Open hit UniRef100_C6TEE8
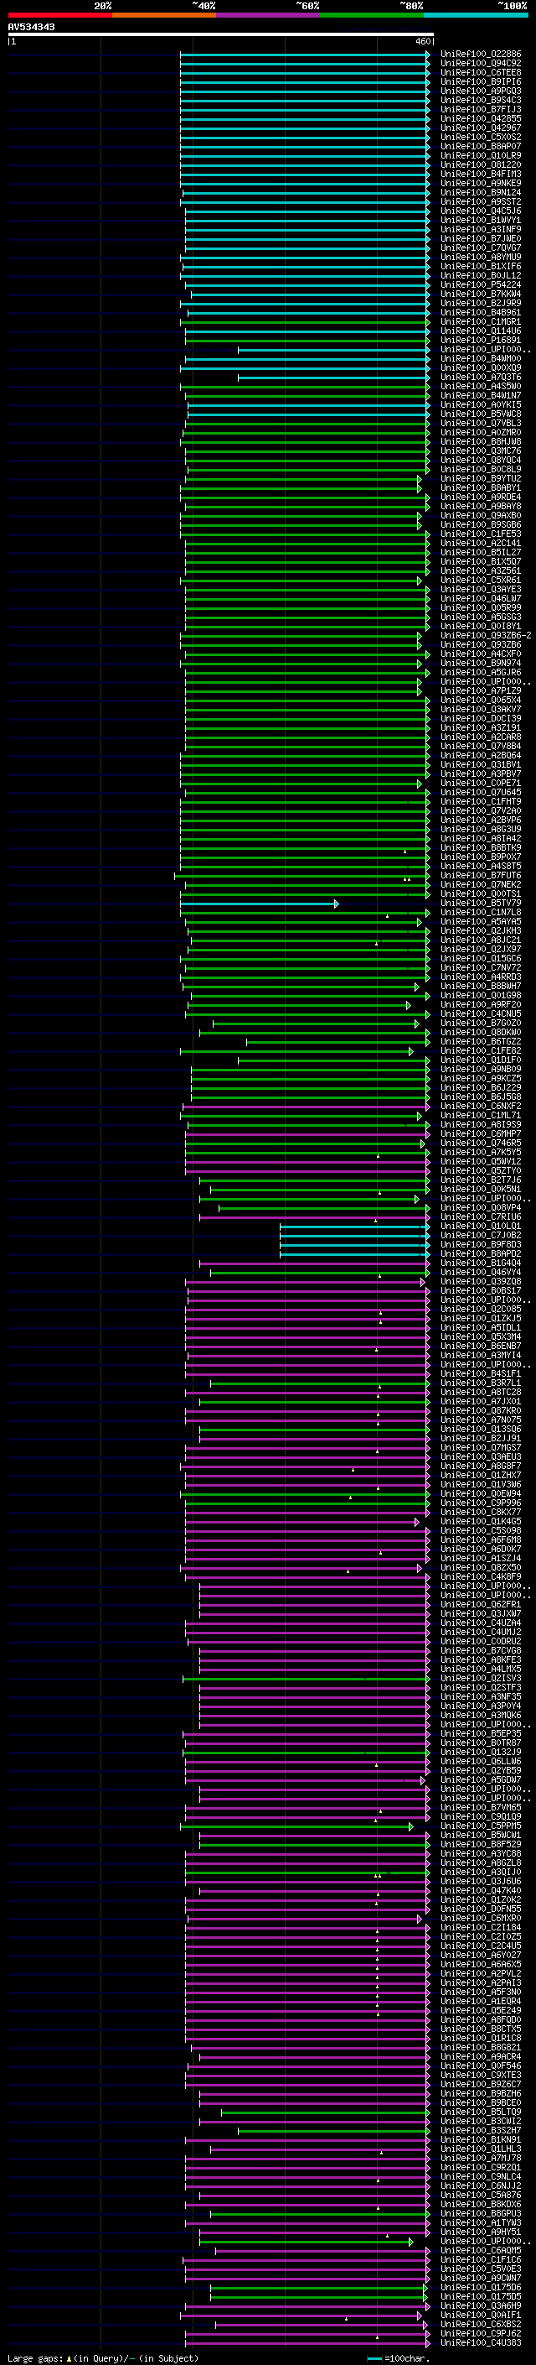 tap(480, 72)
